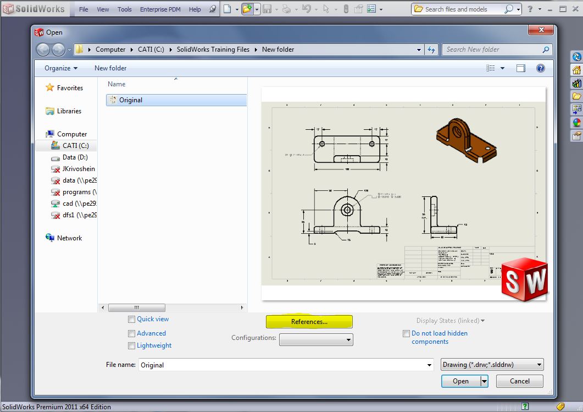The image size is (583, 412).
Task: Open the Appearances color ball tab
Action: (576, 123)
